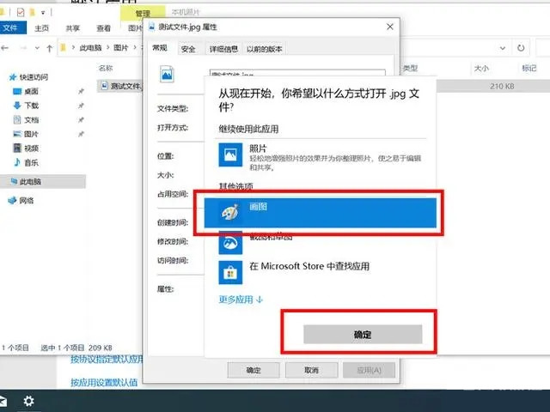Open 音乐 in the navigation pane
This screenshot has width=550, height=412.
31,162
